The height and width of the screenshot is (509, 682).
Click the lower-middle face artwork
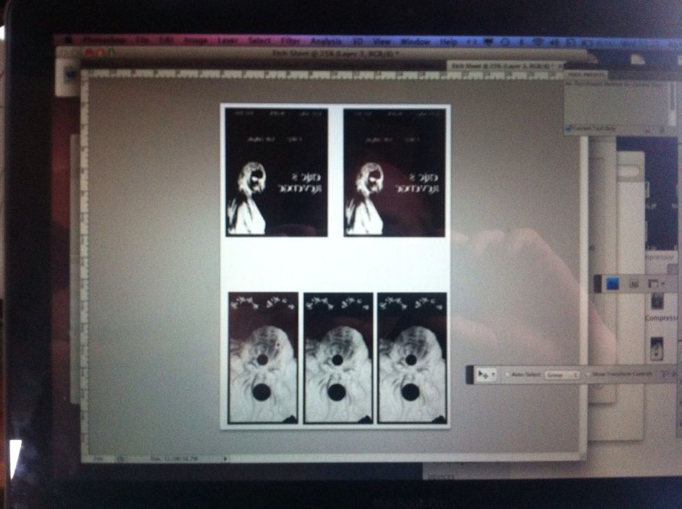[338, 357]
